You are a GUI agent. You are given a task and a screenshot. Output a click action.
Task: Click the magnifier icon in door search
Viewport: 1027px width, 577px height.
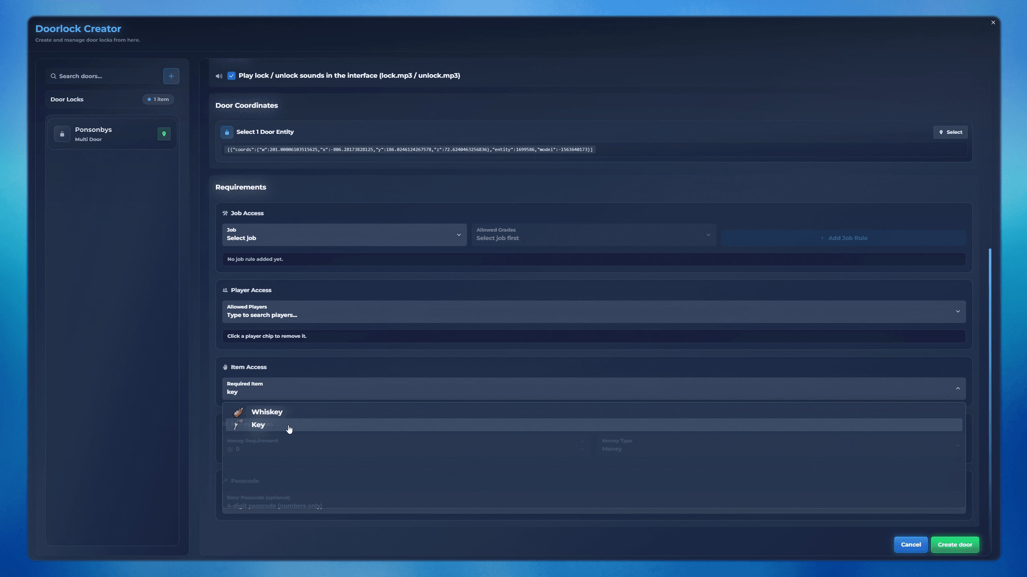tap(53, 76)
